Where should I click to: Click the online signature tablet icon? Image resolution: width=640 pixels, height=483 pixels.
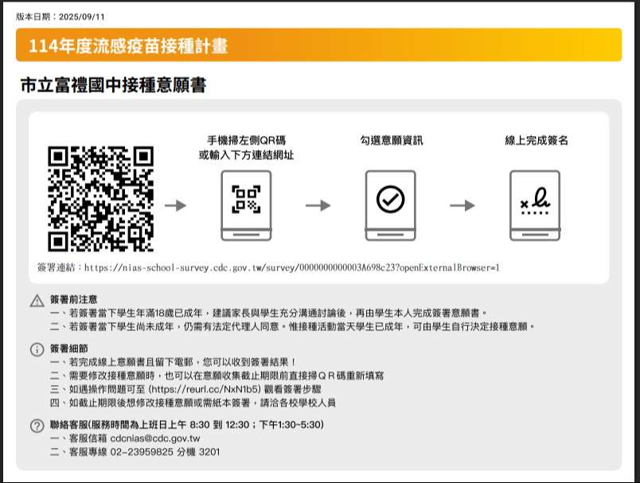pyautogui.click(x=535, y=204)
